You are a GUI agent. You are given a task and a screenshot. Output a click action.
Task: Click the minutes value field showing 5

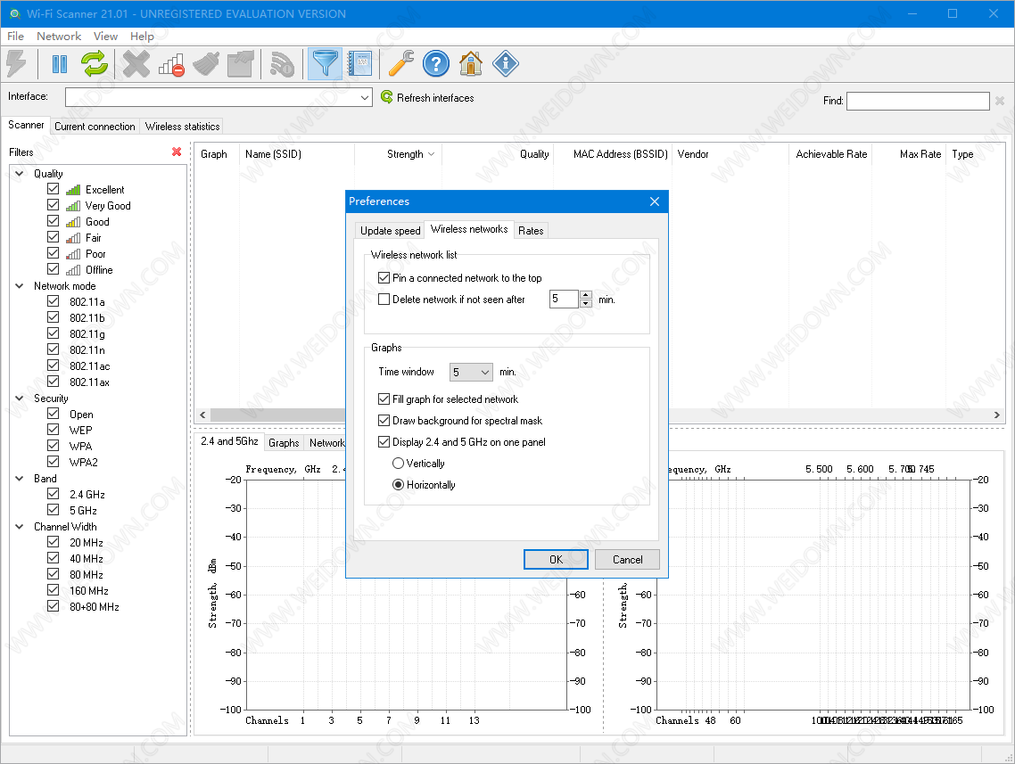(564, 299)
